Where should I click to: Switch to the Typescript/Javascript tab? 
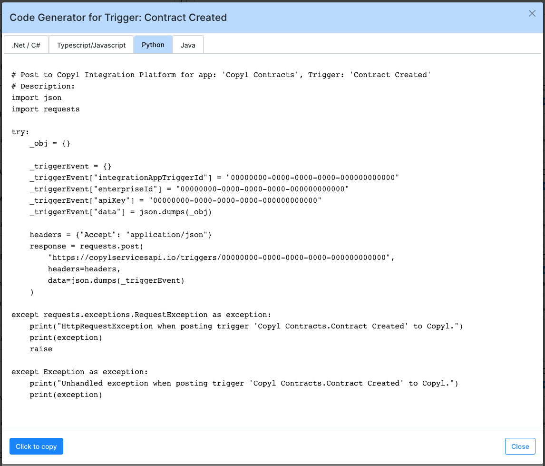click(91, 45)
